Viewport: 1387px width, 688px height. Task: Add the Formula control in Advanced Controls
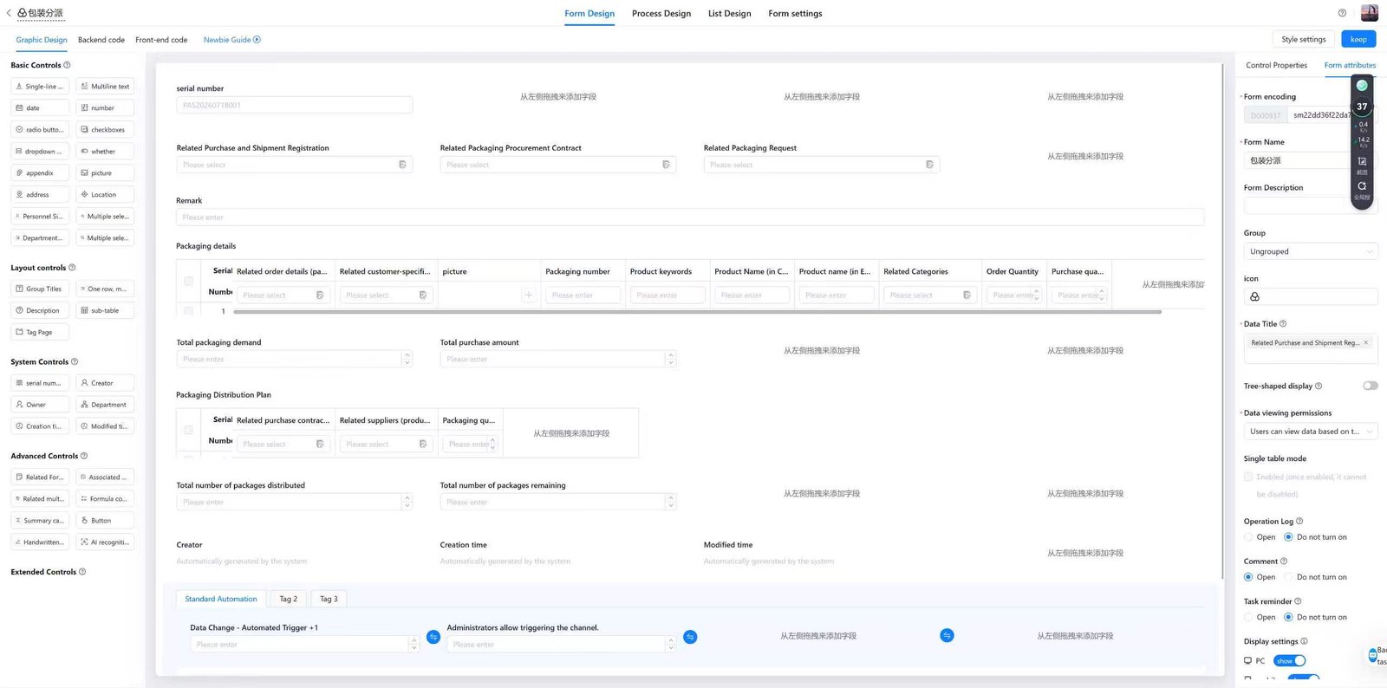[105, 499]
